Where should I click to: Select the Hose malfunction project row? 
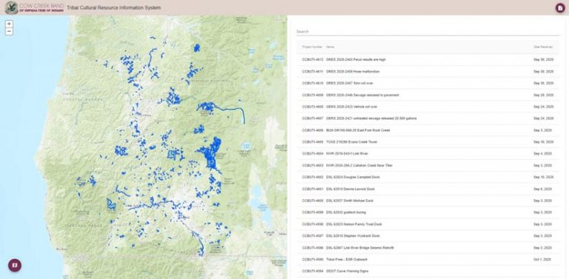427,71
